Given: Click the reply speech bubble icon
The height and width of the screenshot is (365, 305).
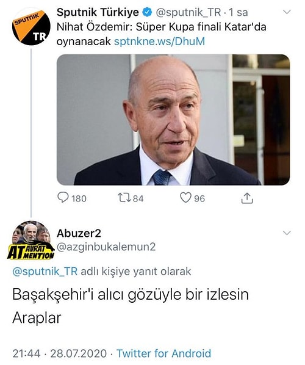Looking at the screenshot, I should pyautogui.click(x=63, y=198).
